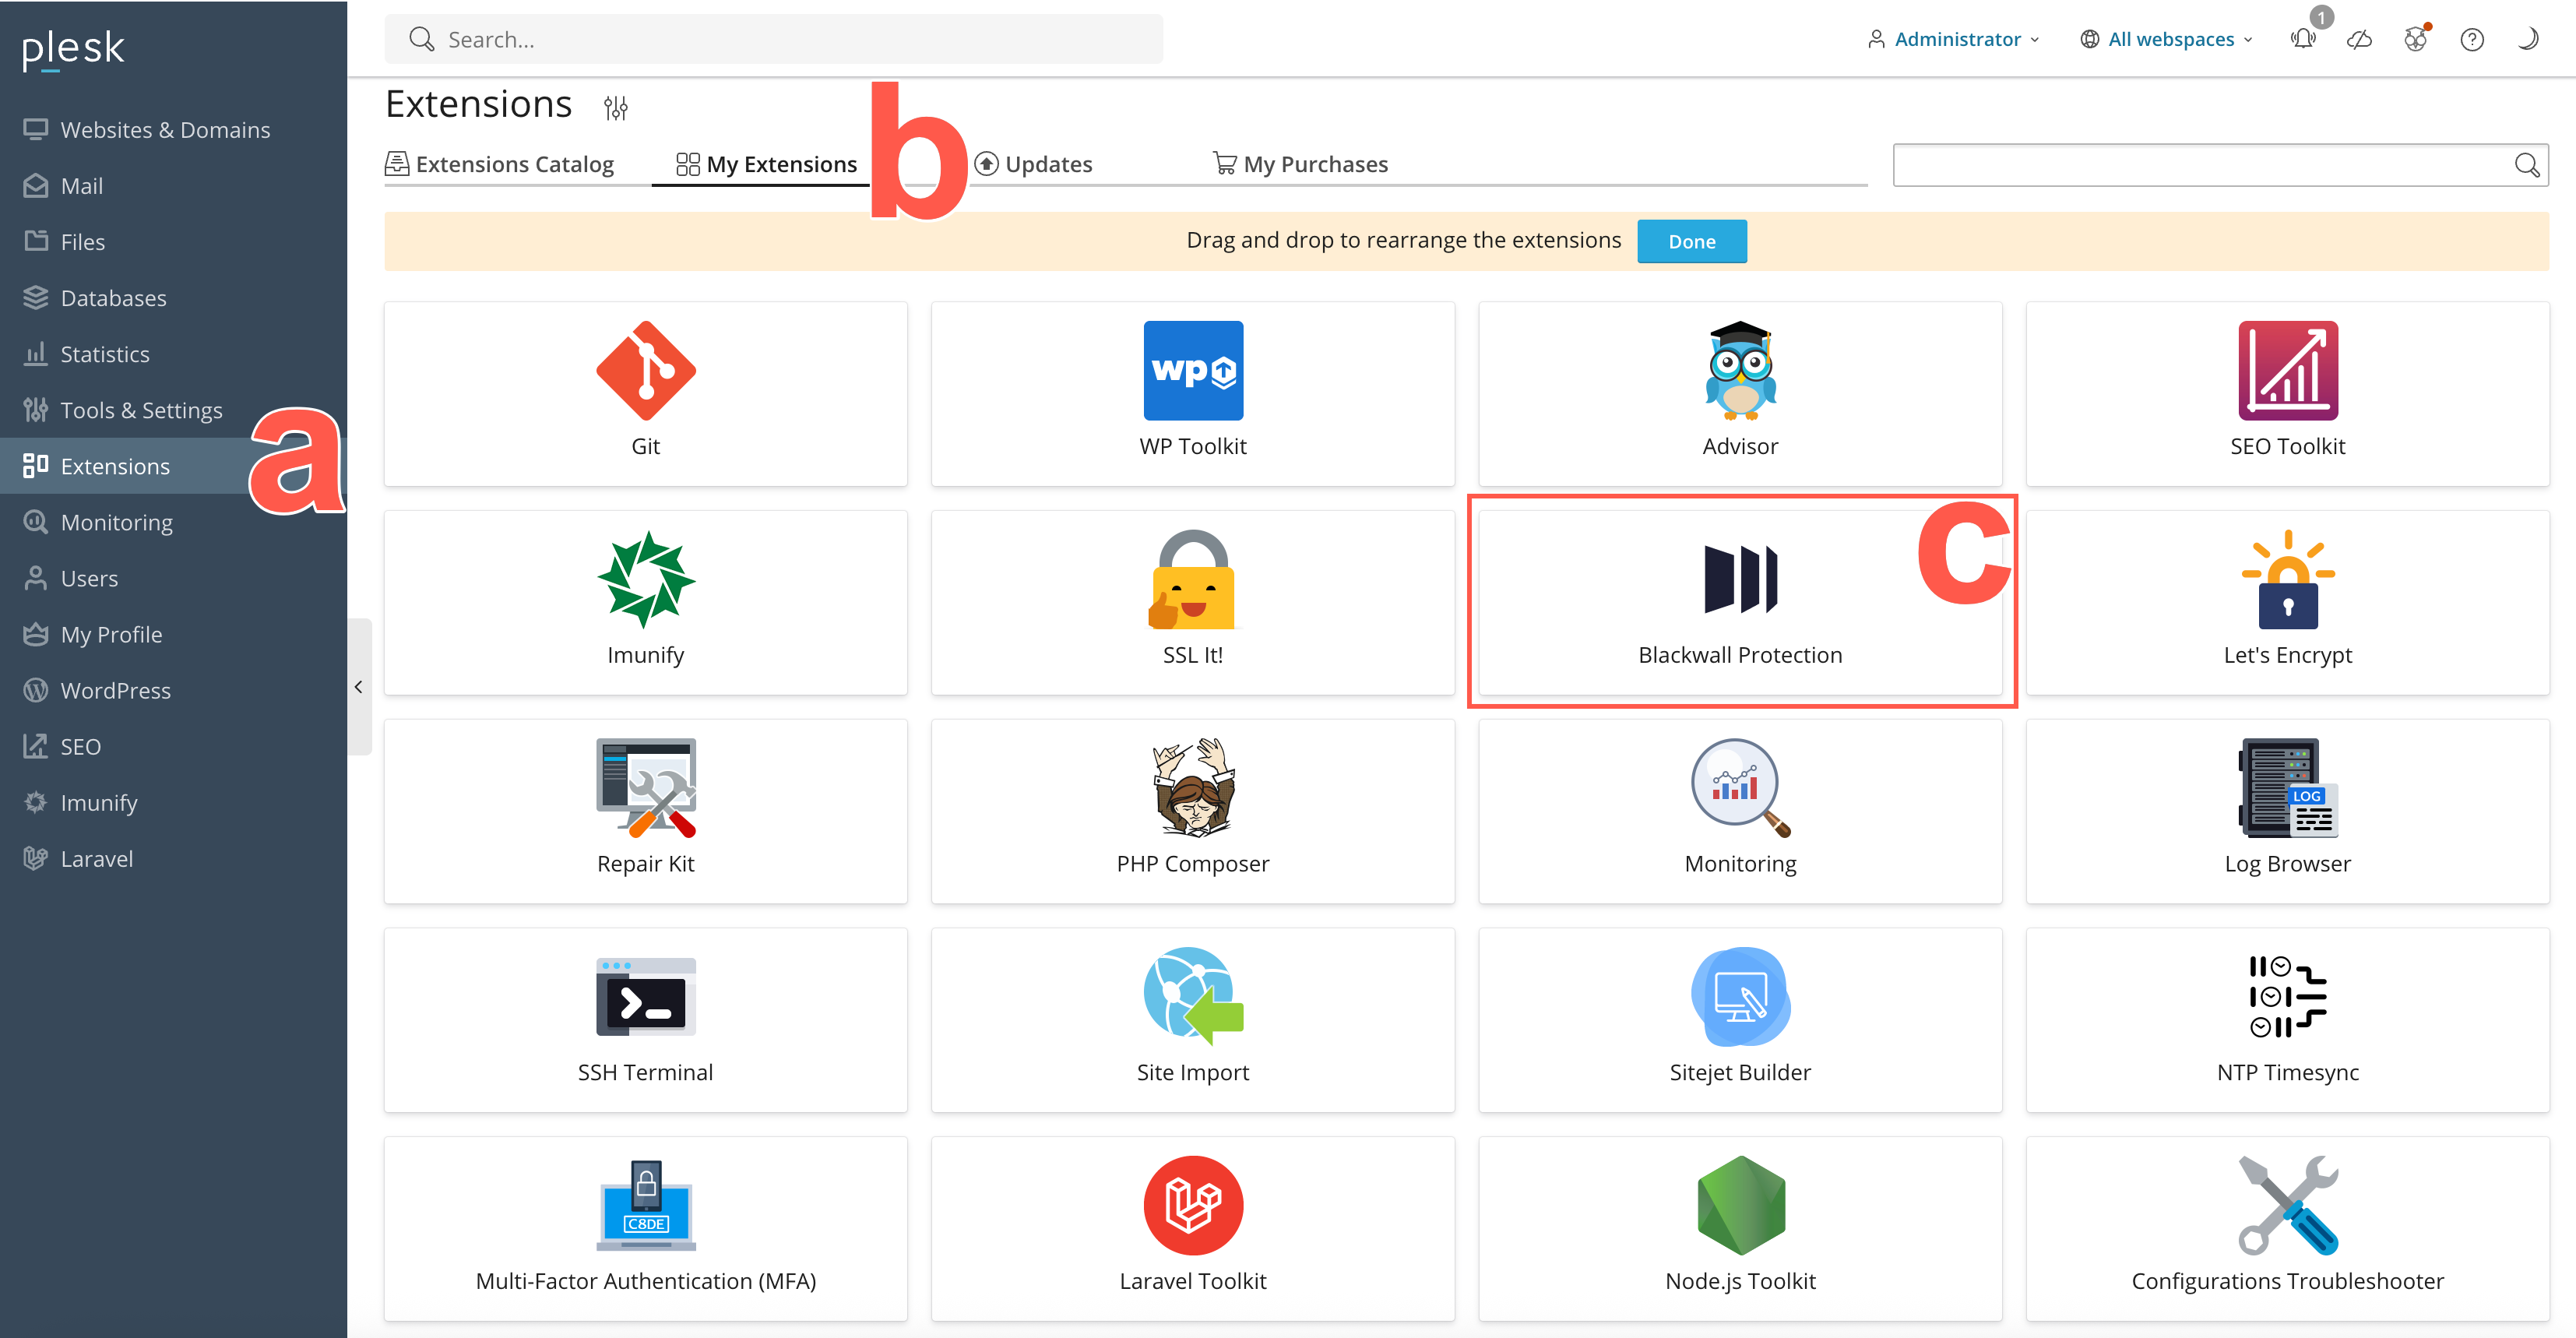The width and height of the screenshot is (2576, 1338).
Task: Open the WP Toolkit extension
Action: tap(1192, 371)
